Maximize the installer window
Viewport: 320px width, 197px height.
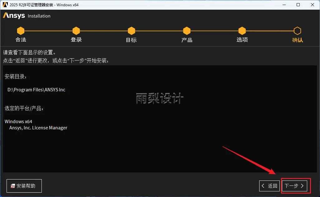(298, 5)
